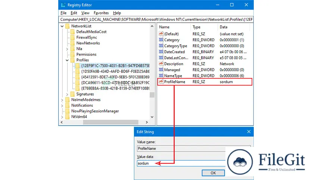
Task: Select the Description value name
Action: coord(174,64)
